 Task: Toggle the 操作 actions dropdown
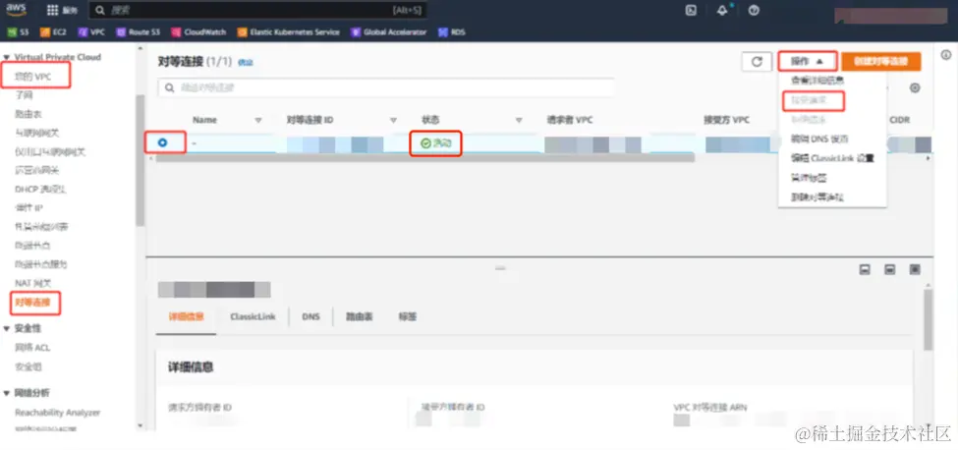point(807,62)
